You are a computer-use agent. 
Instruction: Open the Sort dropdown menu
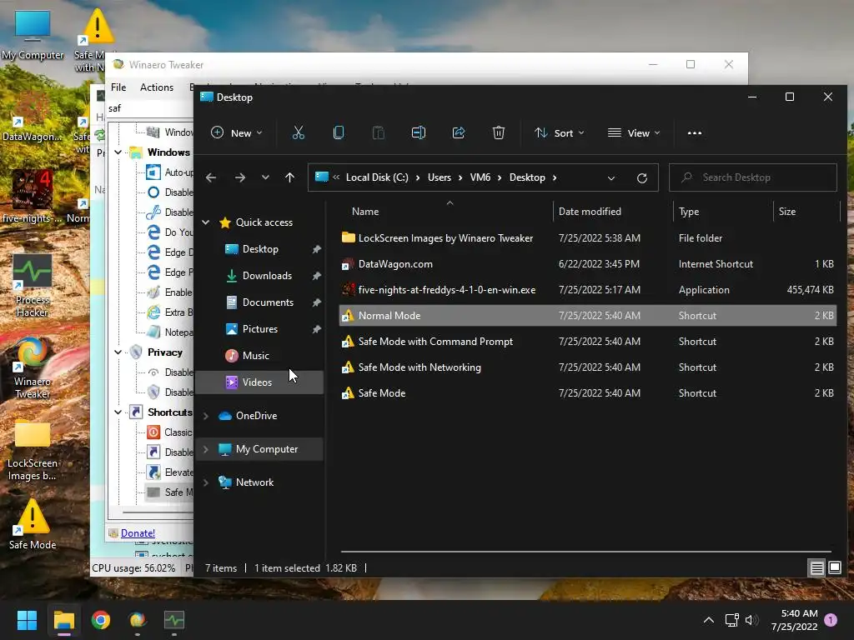pyautogui.click(x=560, y=132)
